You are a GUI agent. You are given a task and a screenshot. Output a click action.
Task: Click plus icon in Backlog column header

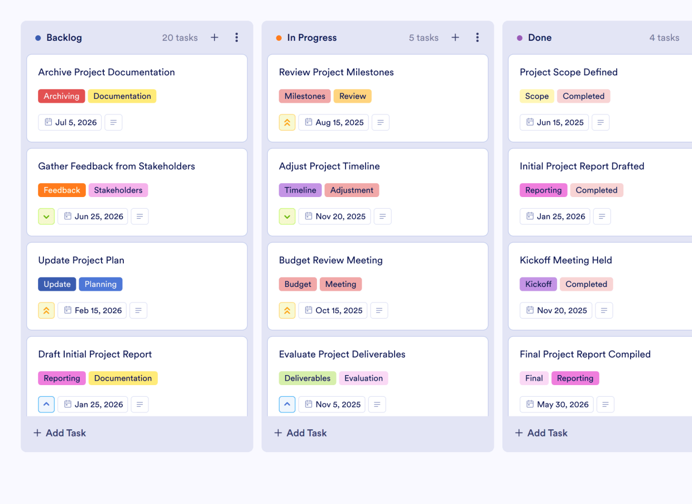pyautogui.click(x=214, y=37)
